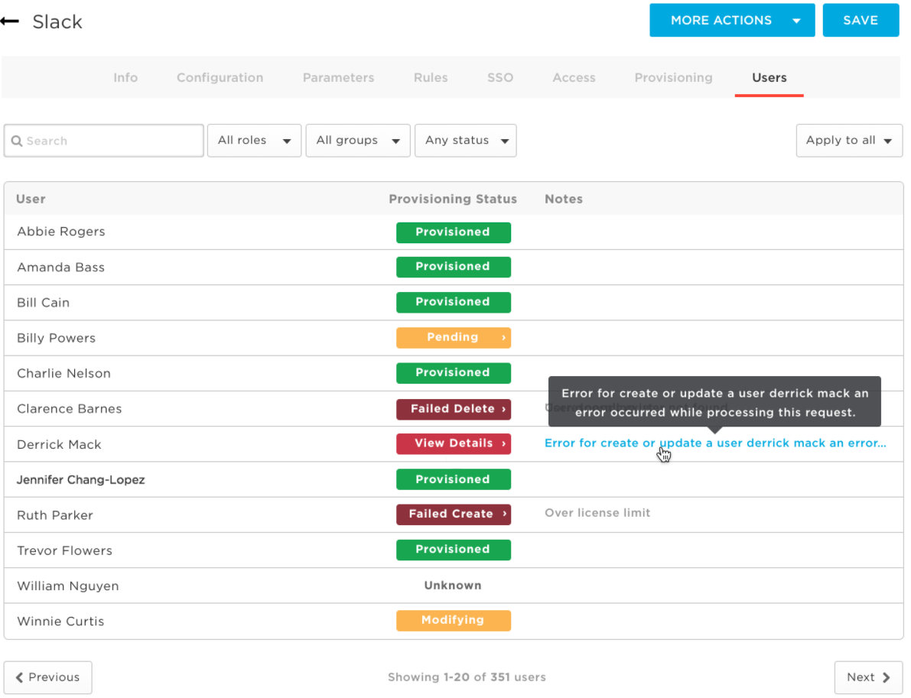Click the SAVE button
The width and height of the screenshot is (911, 698).
pos(861,21)
